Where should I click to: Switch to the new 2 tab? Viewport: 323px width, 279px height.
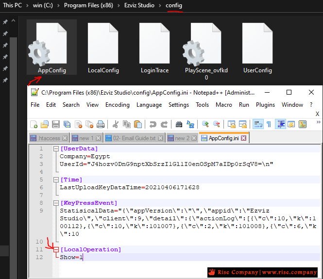tap(182, 138)
